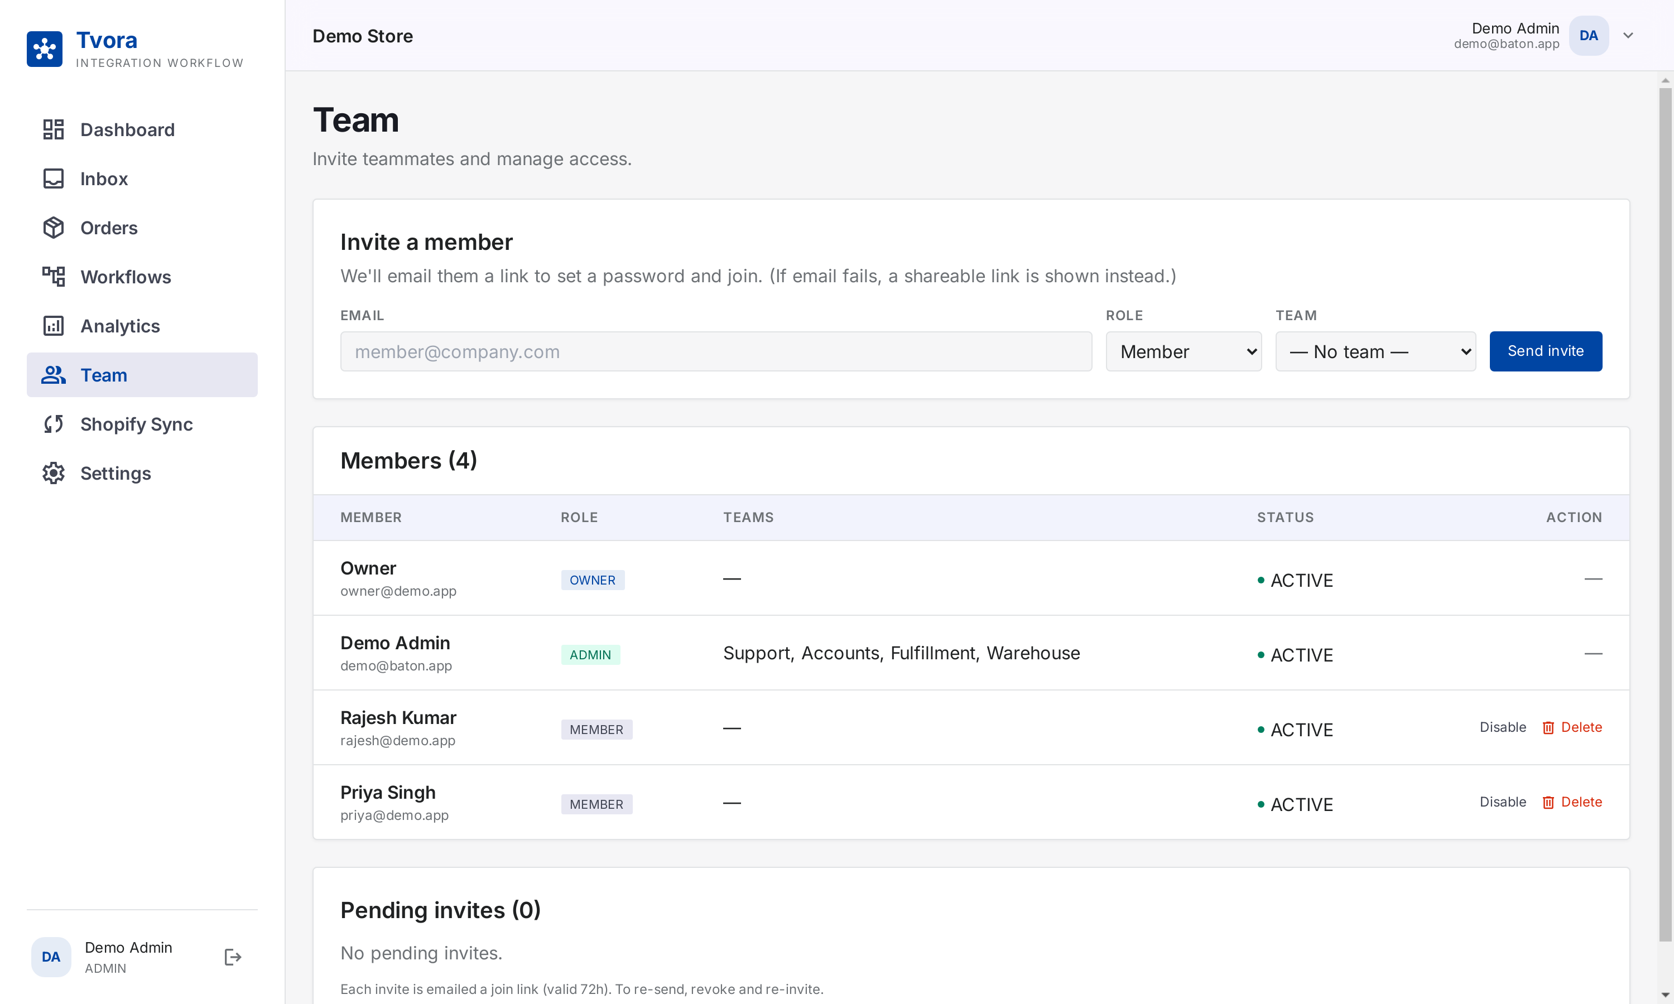Click the Dashboard grid icon

(54, 129)
